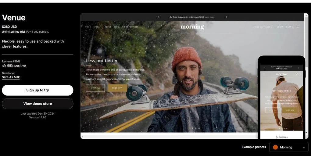Open HOME in the demo store menu

click(88, 27)
